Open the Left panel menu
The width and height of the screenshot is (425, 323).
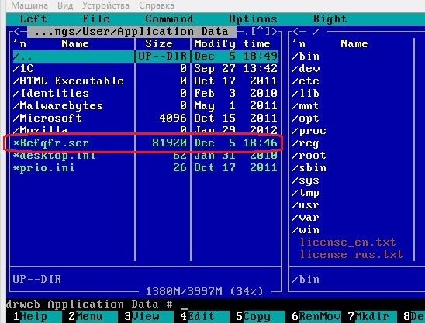pos(33,19)
